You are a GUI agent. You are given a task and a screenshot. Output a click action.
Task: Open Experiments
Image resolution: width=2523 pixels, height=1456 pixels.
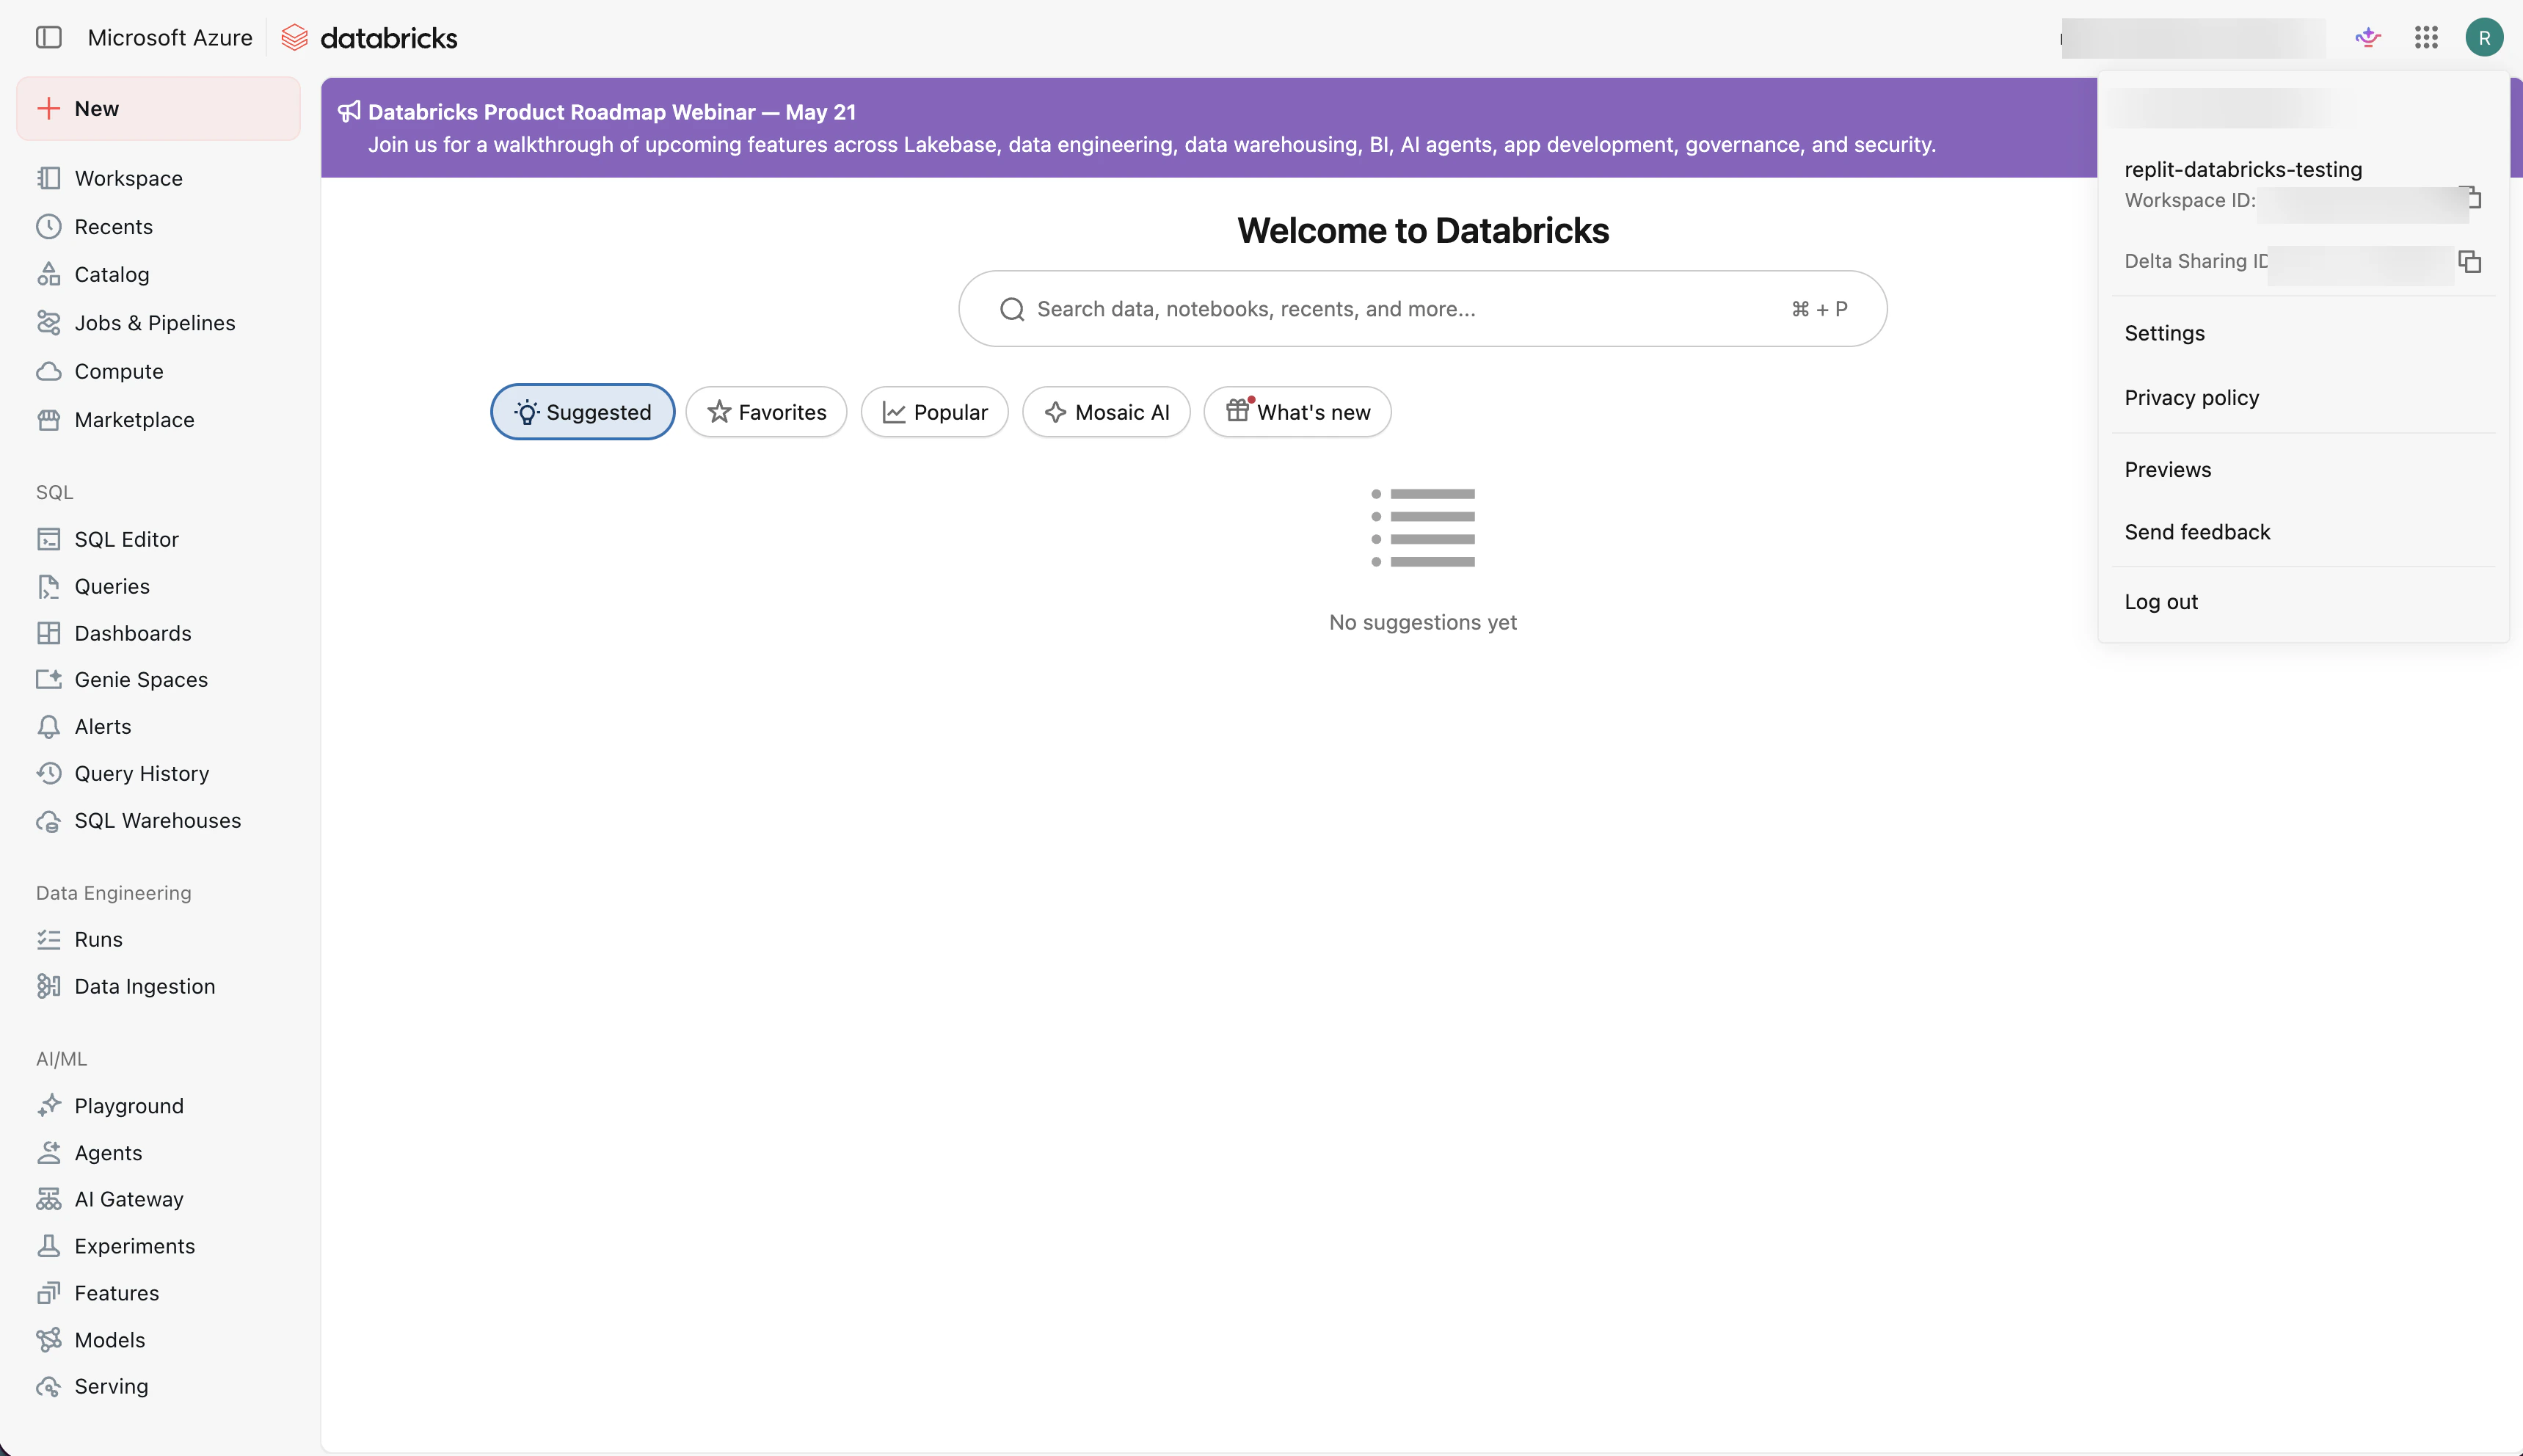(x=158, y=1246)
